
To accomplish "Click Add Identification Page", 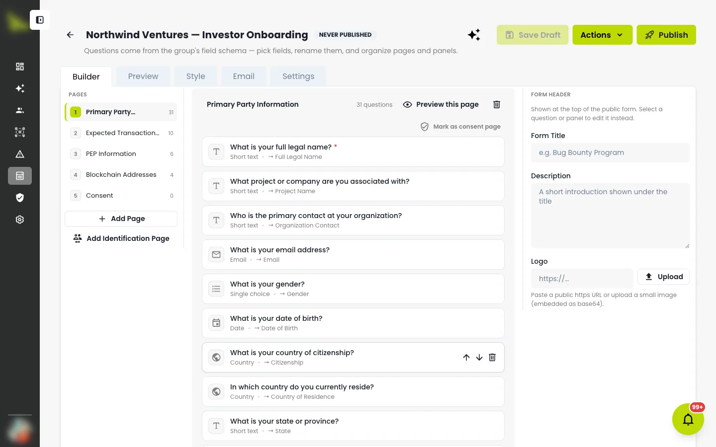I will tap(121, 238).
